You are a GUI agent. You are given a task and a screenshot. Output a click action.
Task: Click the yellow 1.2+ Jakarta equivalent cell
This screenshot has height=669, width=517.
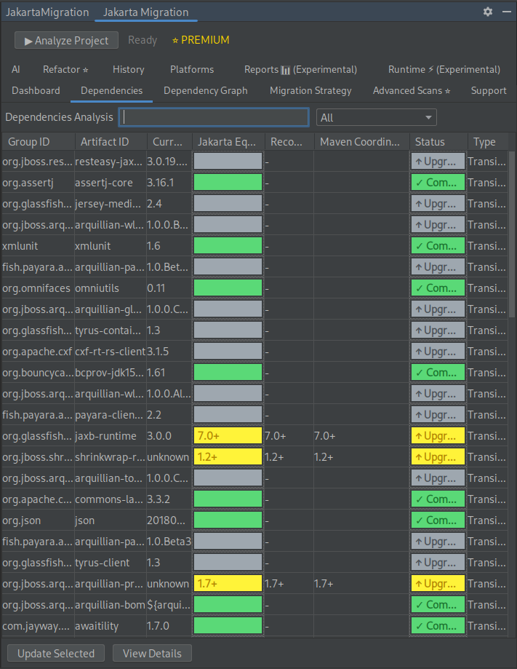coord(228,457)
